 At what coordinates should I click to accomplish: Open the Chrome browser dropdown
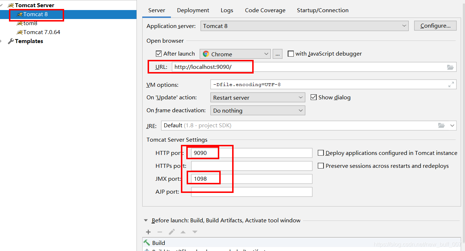pos(235,54)
